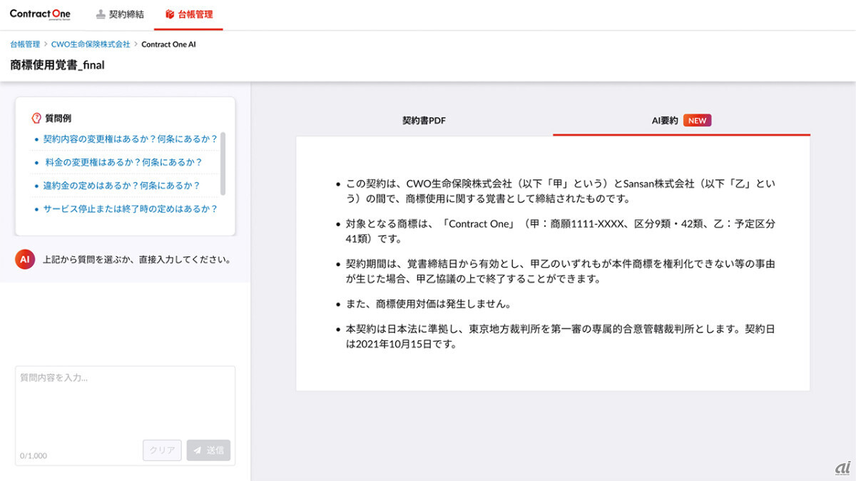This screenshot has width=856, height=481.
Task: Click the red book icon beside 台帳管理
Action: click(x=170, y=14)
